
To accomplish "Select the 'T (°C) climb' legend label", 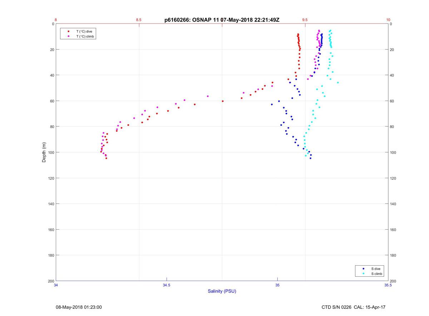I will [85, 36].
